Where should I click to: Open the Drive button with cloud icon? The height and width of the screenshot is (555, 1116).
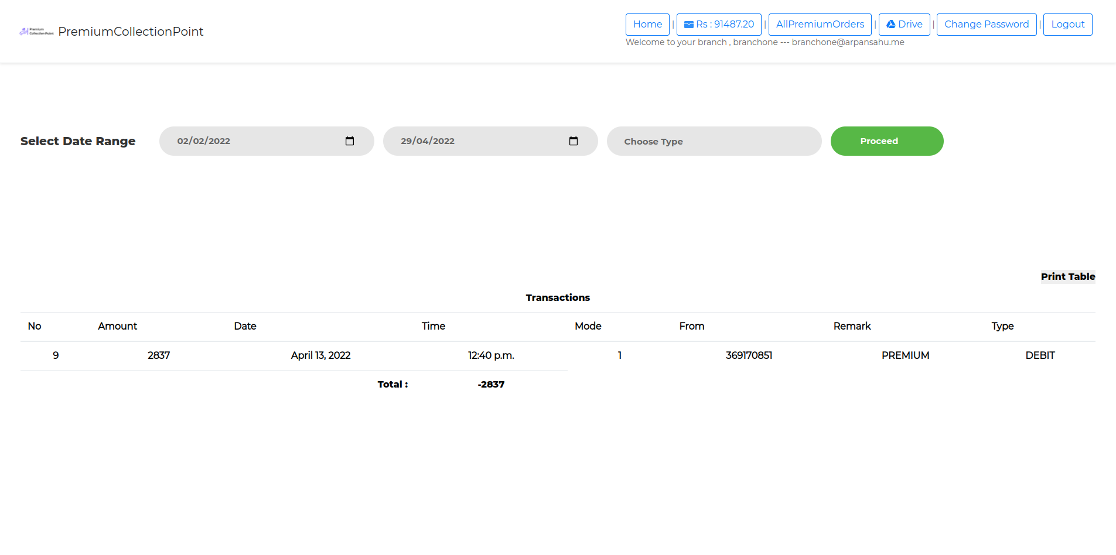pyautogui.click(x=904, y=25)
